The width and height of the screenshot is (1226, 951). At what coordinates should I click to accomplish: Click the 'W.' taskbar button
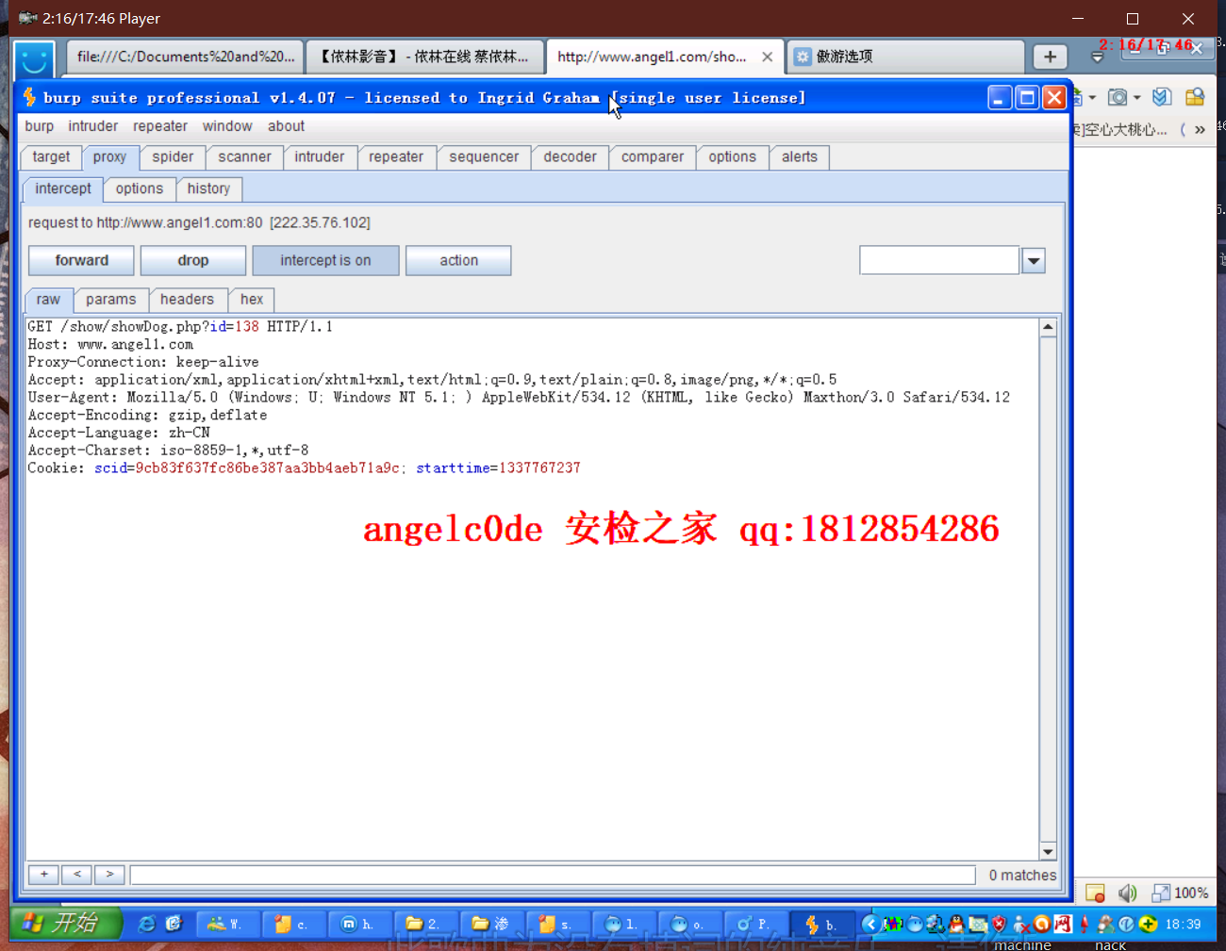[x=227, y=925]
